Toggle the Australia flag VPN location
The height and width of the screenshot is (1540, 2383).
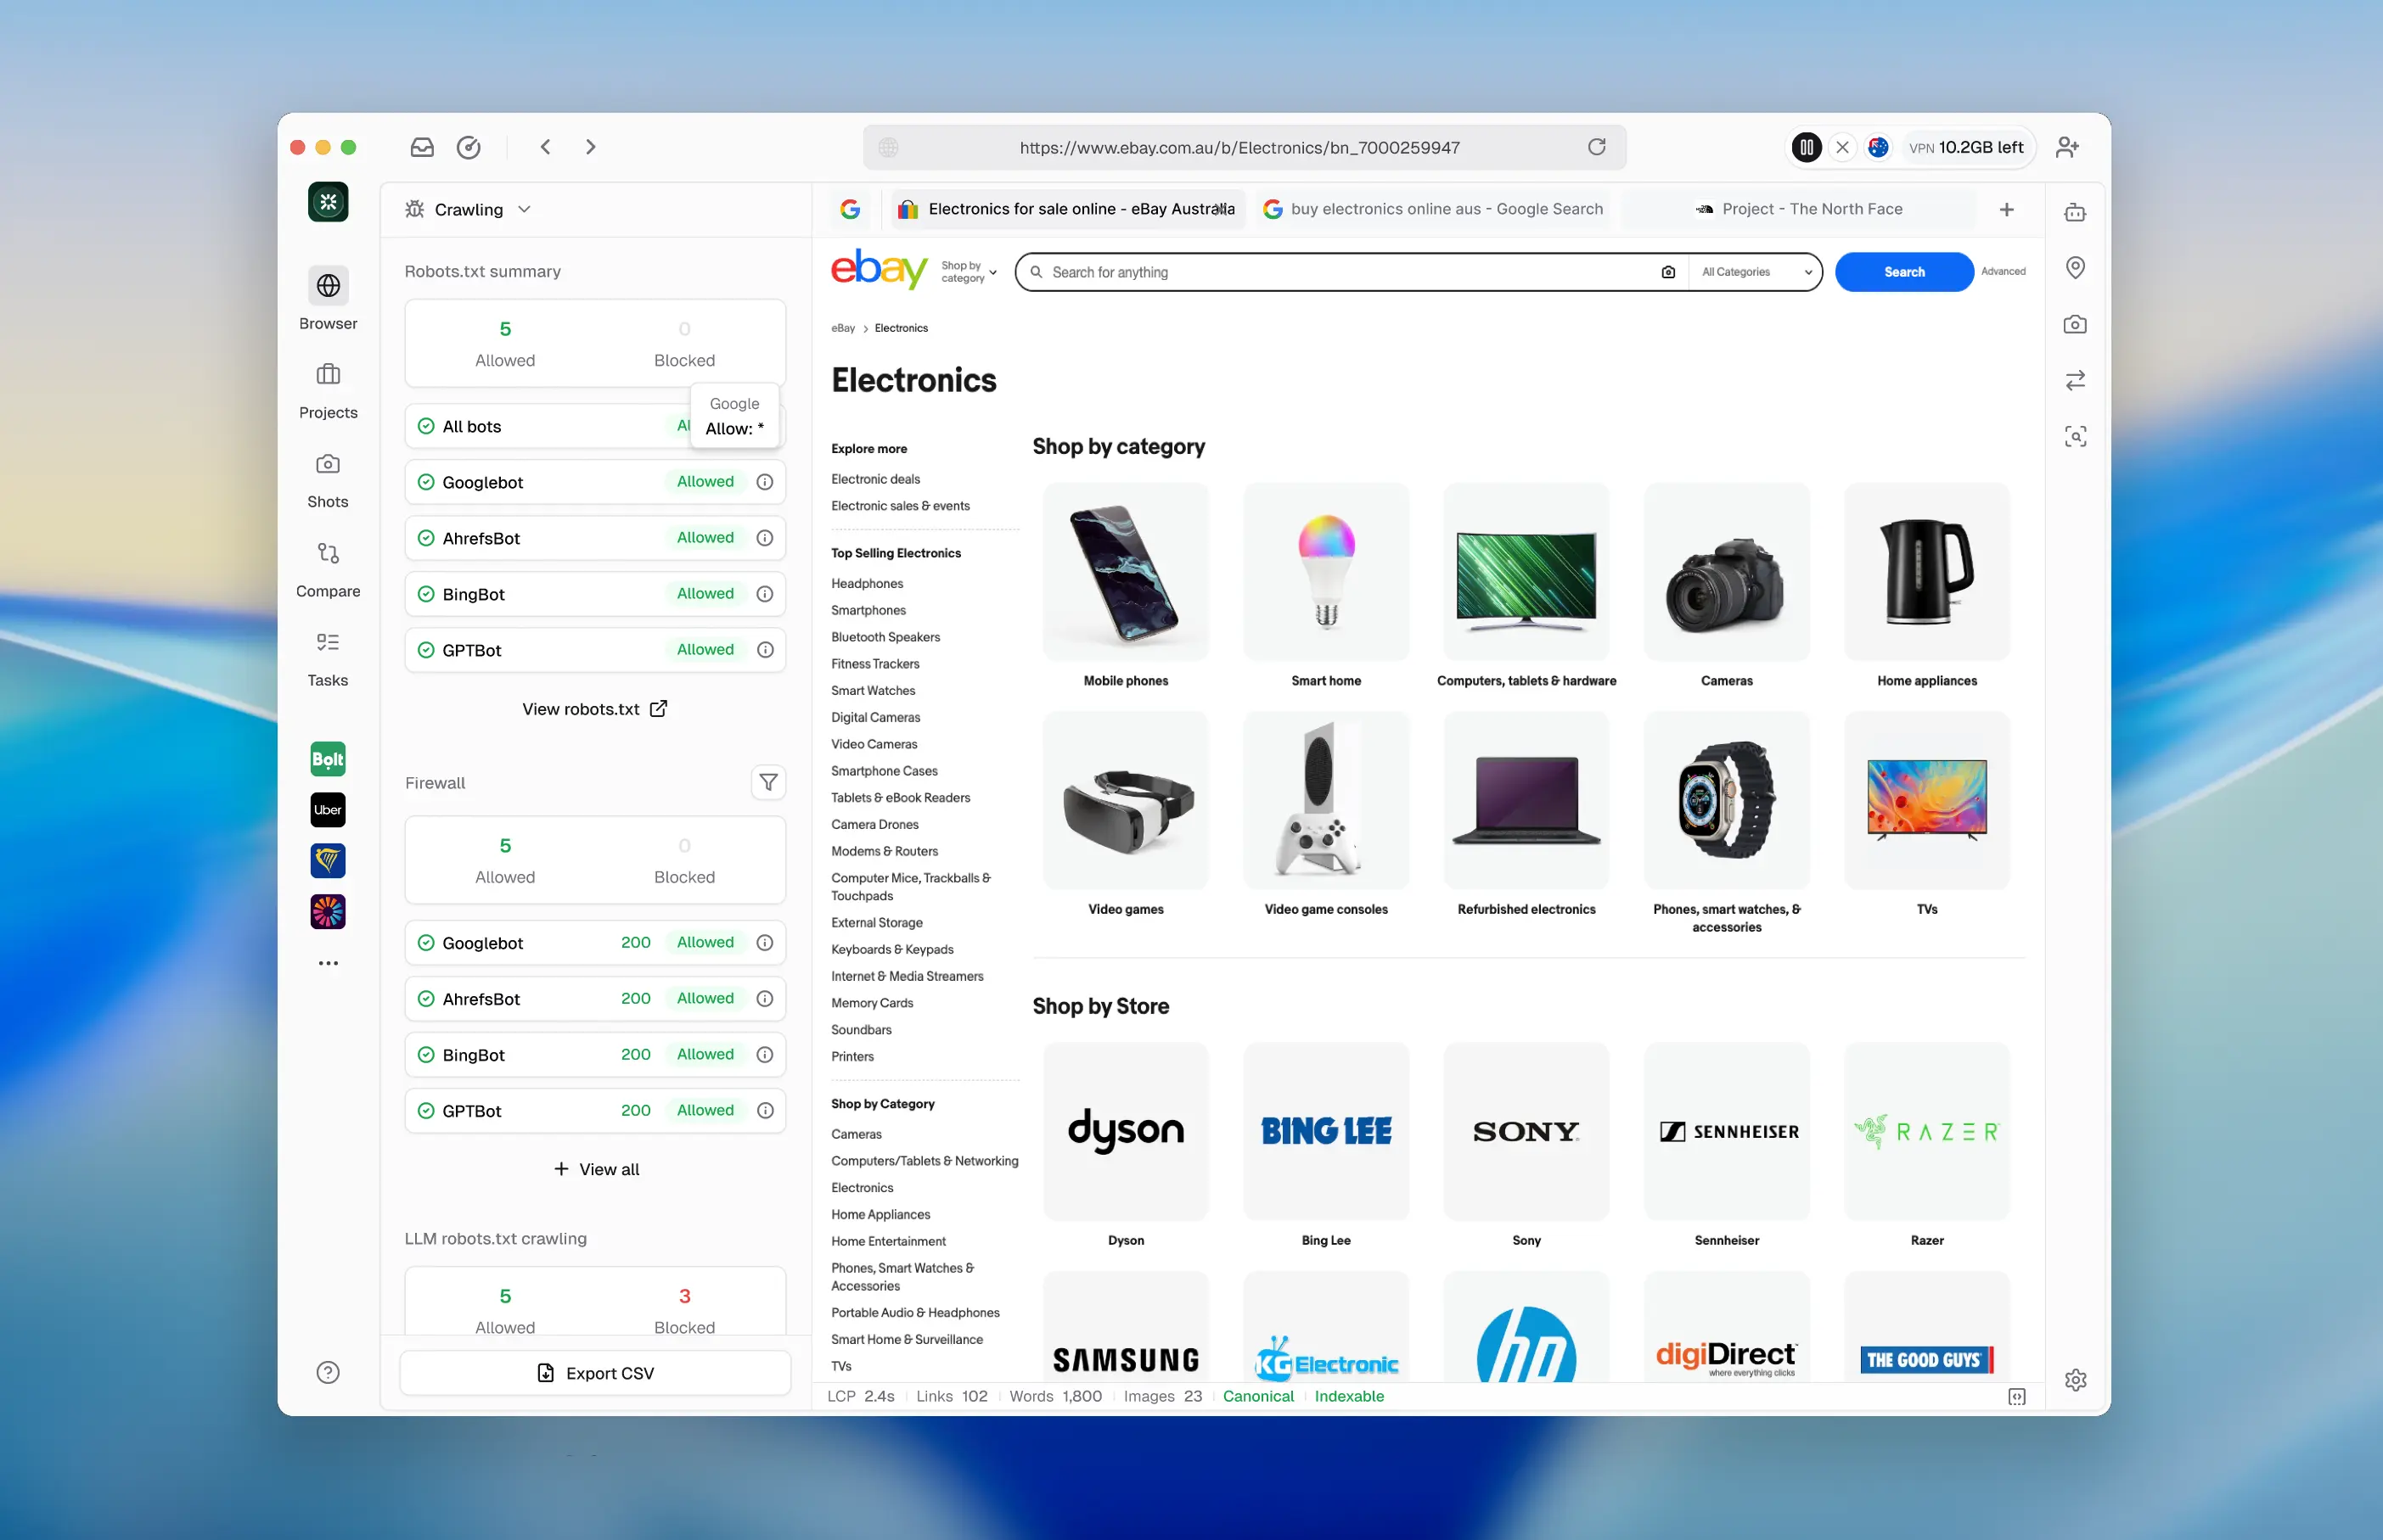click(1878, 147)
